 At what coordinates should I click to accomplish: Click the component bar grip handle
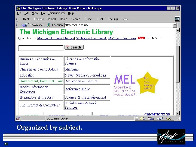point(137,118)
